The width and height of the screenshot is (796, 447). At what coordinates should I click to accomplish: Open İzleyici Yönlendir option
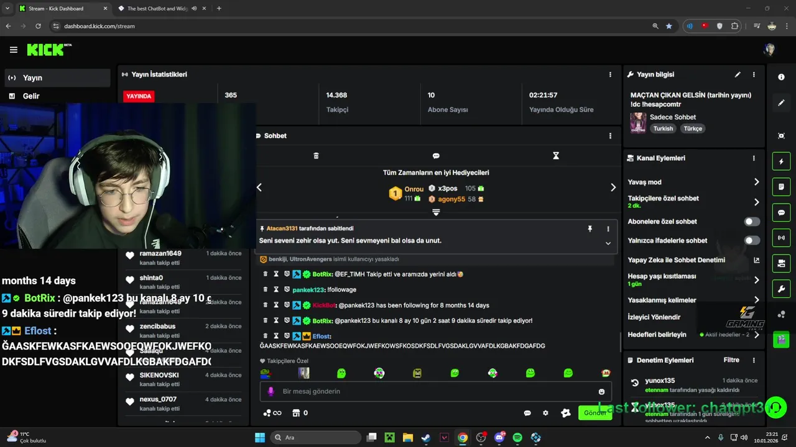(x=654, y=317)
